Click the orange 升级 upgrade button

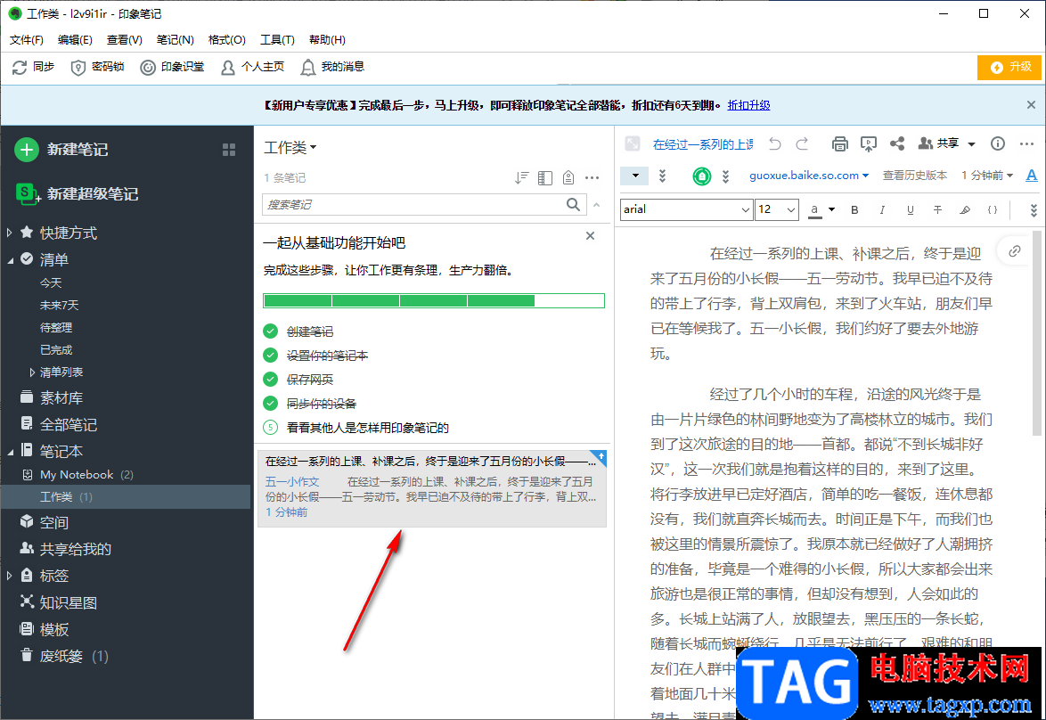coord(1009,68)
